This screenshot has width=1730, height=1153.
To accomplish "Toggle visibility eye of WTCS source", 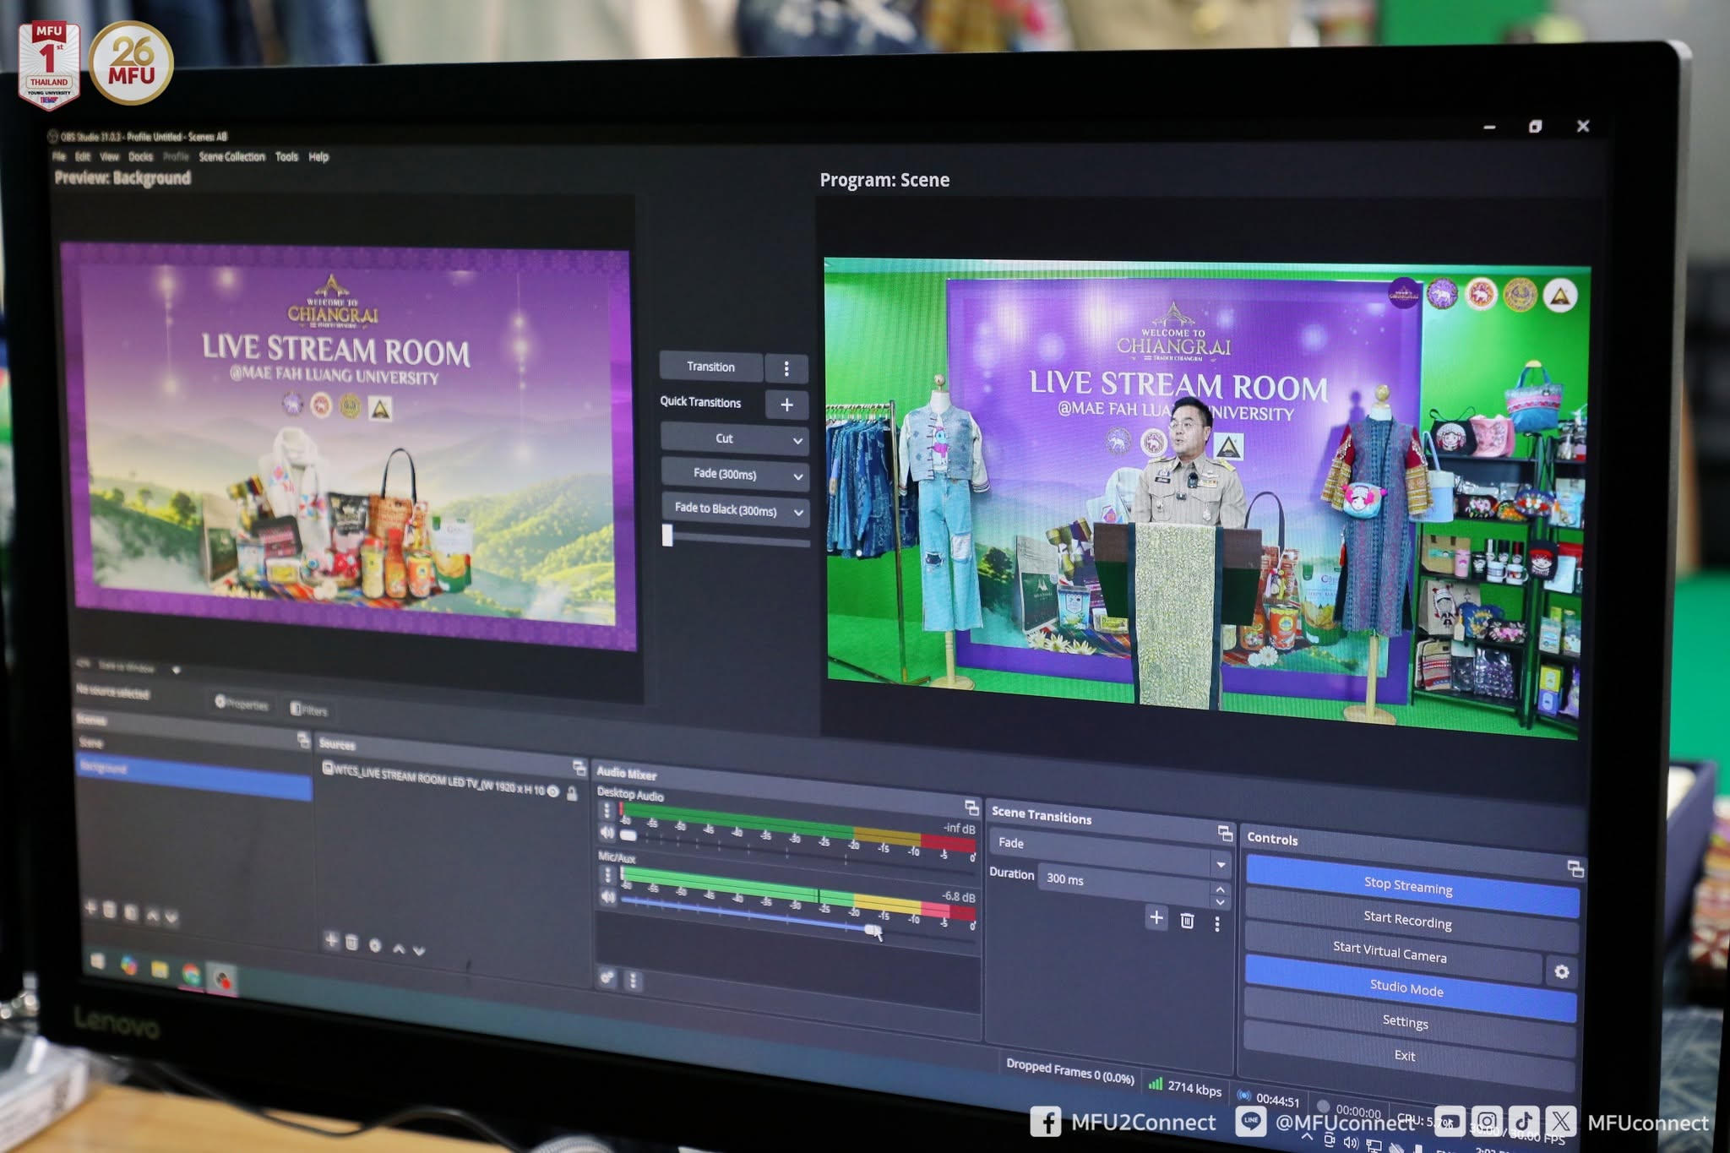I will (x=553, y=791).
